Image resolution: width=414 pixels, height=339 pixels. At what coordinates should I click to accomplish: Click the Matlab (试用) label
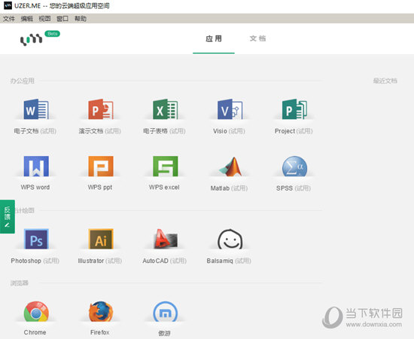pyautogui.click(x=229, y=188)
